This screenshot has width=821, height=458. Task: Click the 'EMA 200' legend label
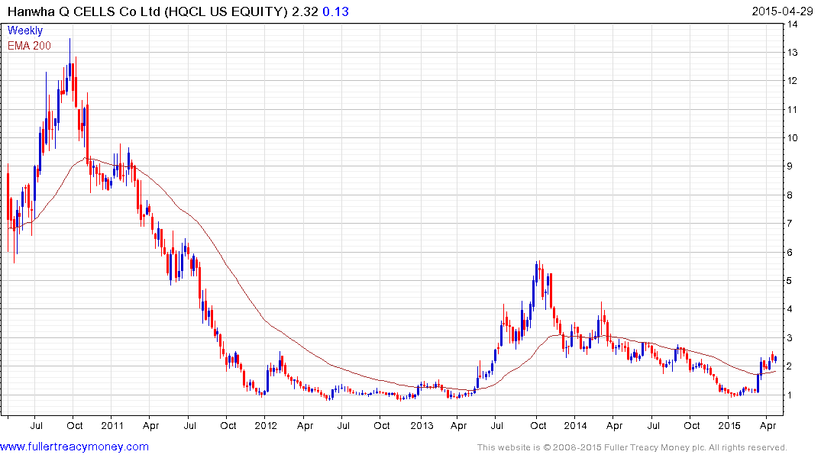[29, 46]
